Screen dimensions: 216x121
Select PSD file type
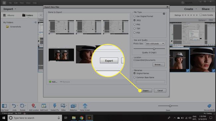click(x=135, y=32)
